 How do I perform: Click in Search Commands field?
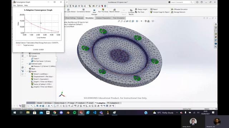pyautogui.click(x=181, y=2)
